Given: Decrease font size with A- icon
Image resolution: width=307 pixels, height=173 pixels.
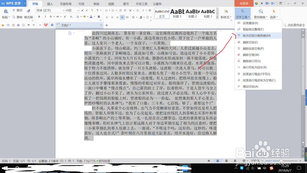Looking at the screenshot, I should pos(87,10).
